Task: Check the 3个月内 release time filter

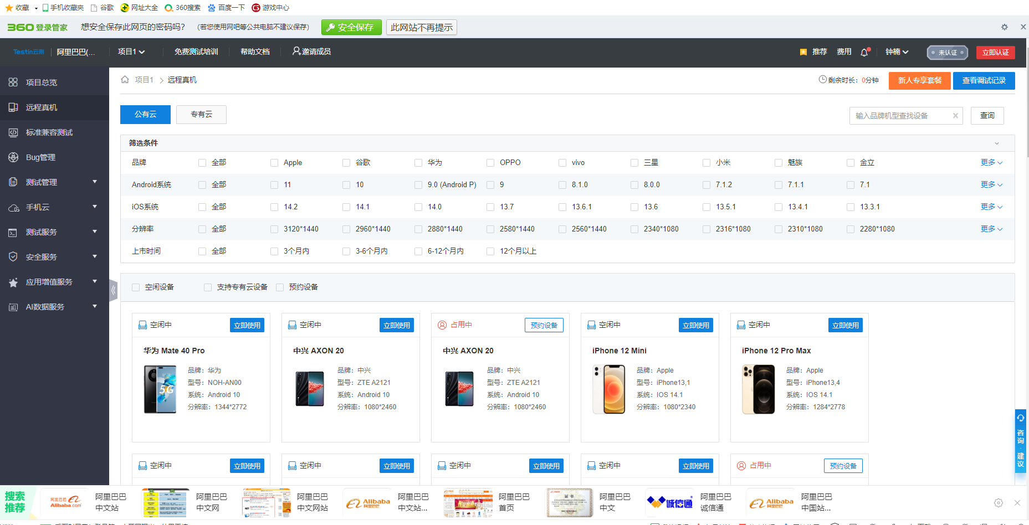Action: click(274, 251)
